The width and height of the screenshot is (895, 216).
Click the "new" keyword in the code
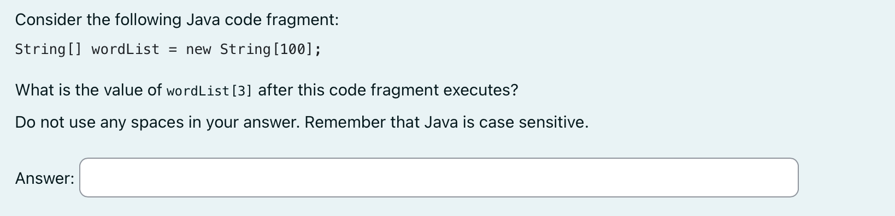[198, 50]
